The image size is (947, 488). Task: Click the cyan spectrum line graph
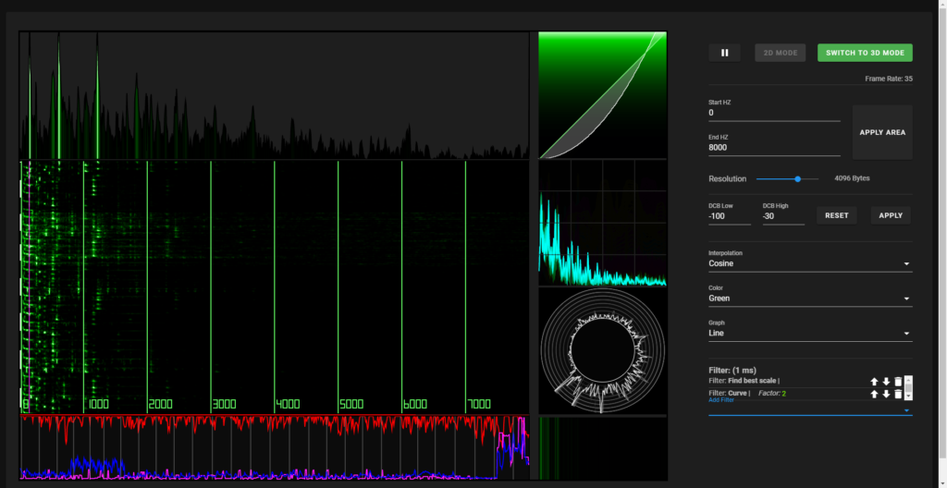point(602,223)
